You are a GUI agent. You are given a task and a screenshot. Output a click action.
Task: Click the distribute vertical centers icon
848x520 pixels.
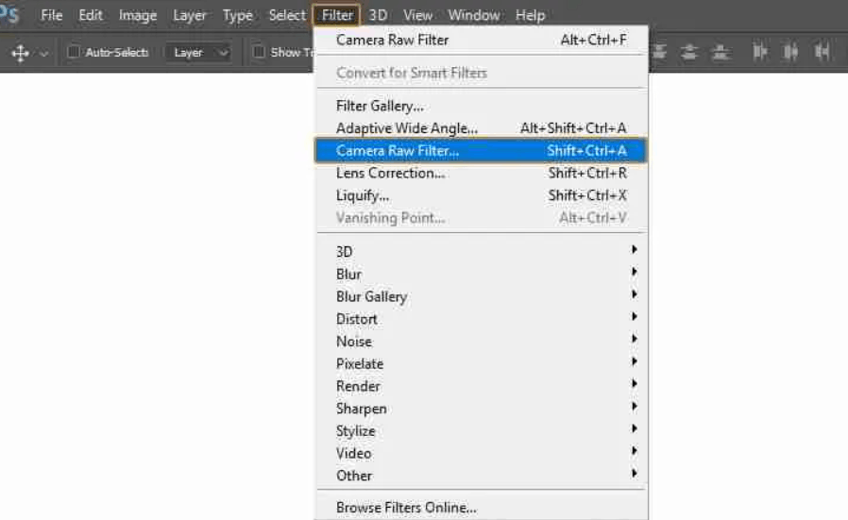click(x=689, y=52)
